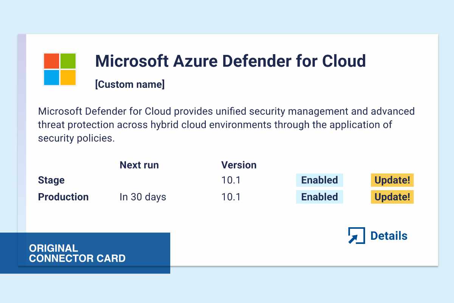The image size is (454, 303).
Task: Select the Production row label
Action: coord(63,197)
